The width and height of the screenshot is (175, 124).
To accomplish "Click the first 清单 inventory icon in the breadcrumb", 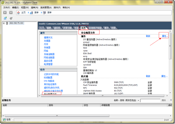I will point(31,13).
